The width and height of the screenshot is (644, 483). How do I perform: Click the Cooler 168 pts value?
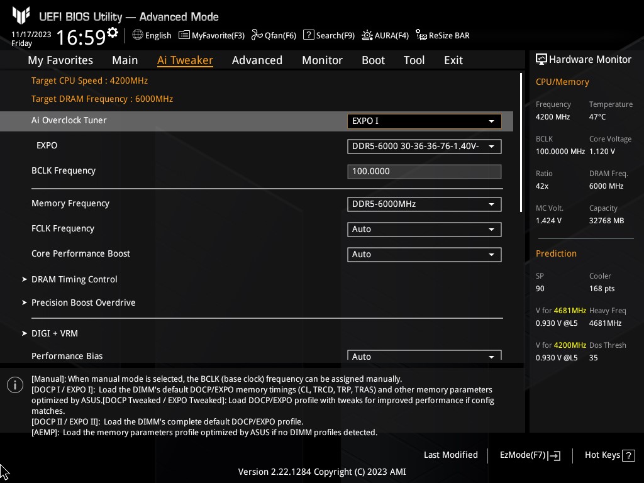(x=602, y=289)
